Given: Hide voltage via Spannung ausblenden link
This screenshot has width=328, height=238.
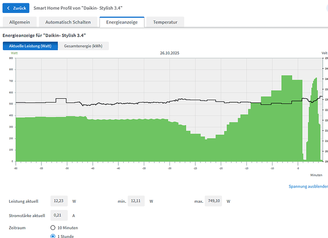Looking at the screenshot, I should 308,186.
